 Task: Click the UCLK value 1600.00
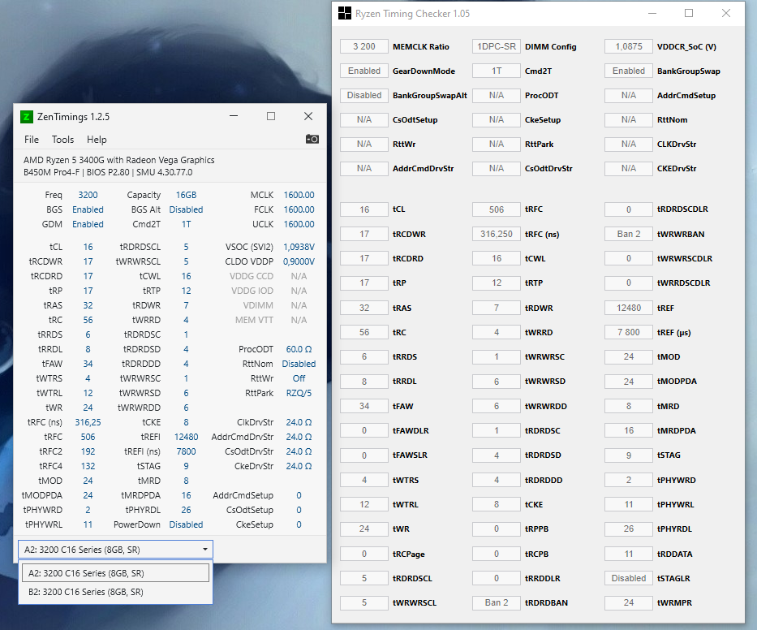[x=299, y=224]
